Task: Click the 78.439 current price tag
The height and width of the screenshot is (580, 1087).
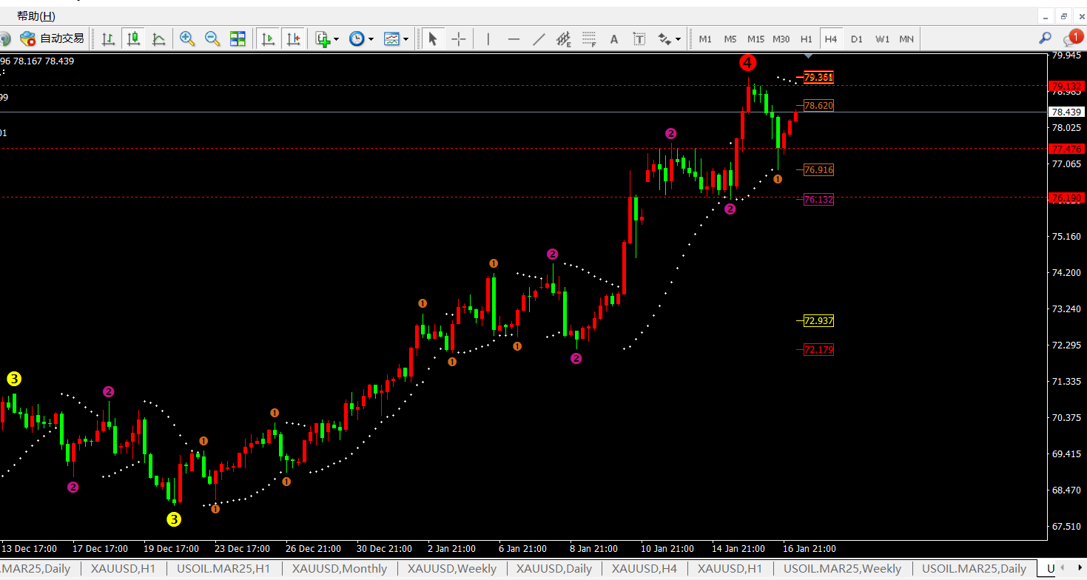Action: pos(1066,112)
